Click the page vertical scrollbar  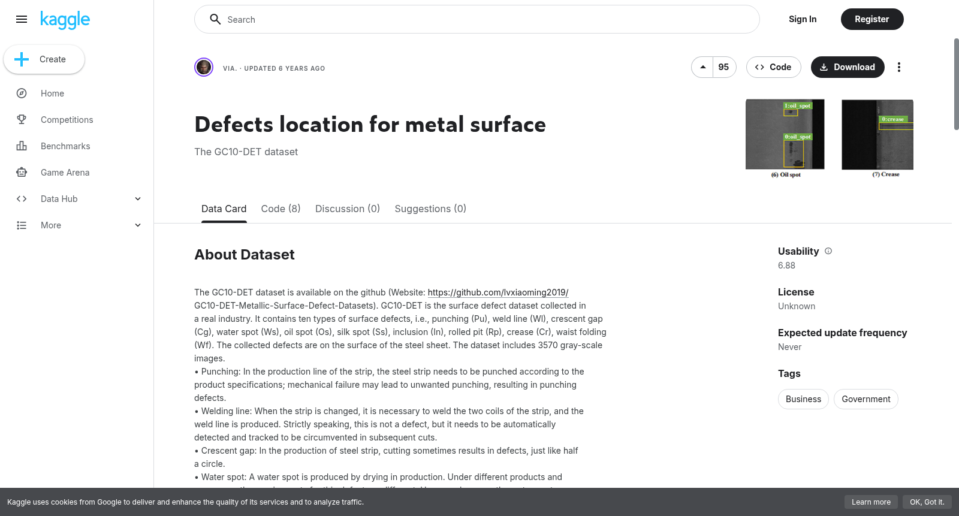(x=956, y=84)
